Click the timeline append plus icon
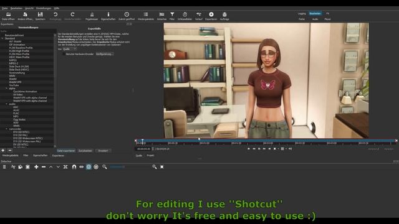Screen dimensions: 399x224 (36, 167)
